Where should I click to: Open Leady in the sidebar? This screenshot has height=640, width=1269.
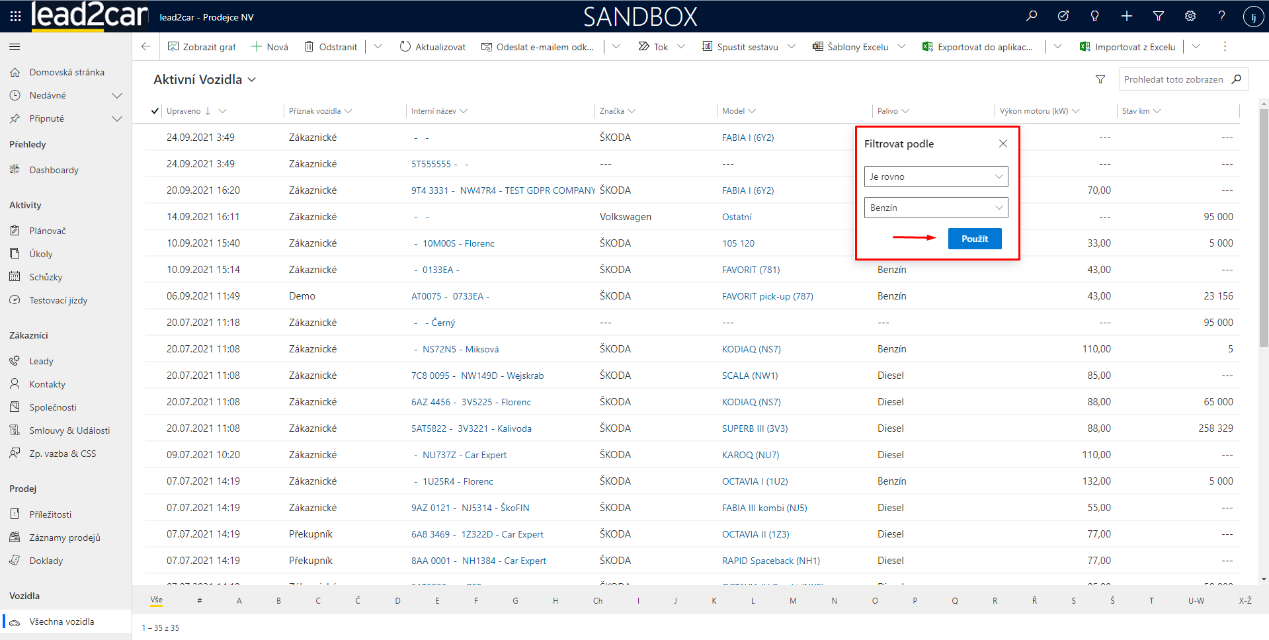coord(41,361)
